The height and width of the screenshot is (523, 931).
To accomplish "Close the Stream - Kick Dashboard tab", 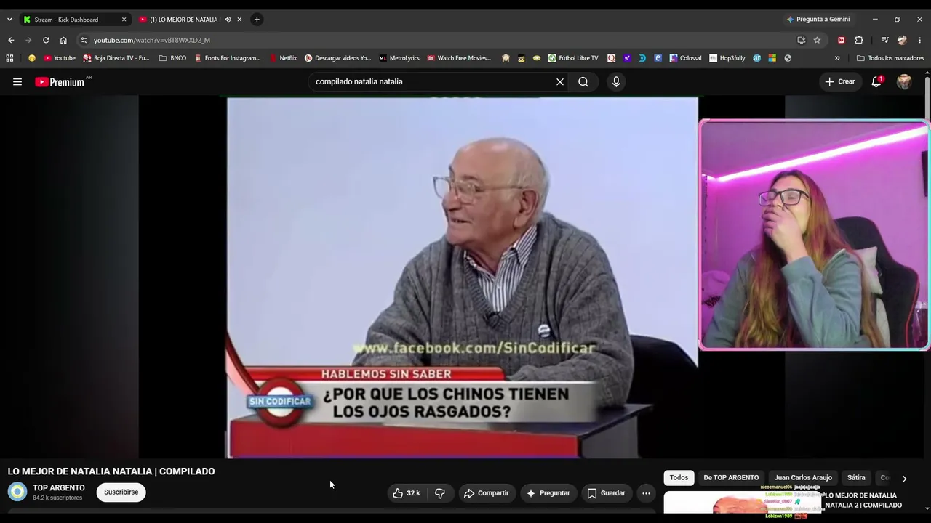I will tap(124, 20).
